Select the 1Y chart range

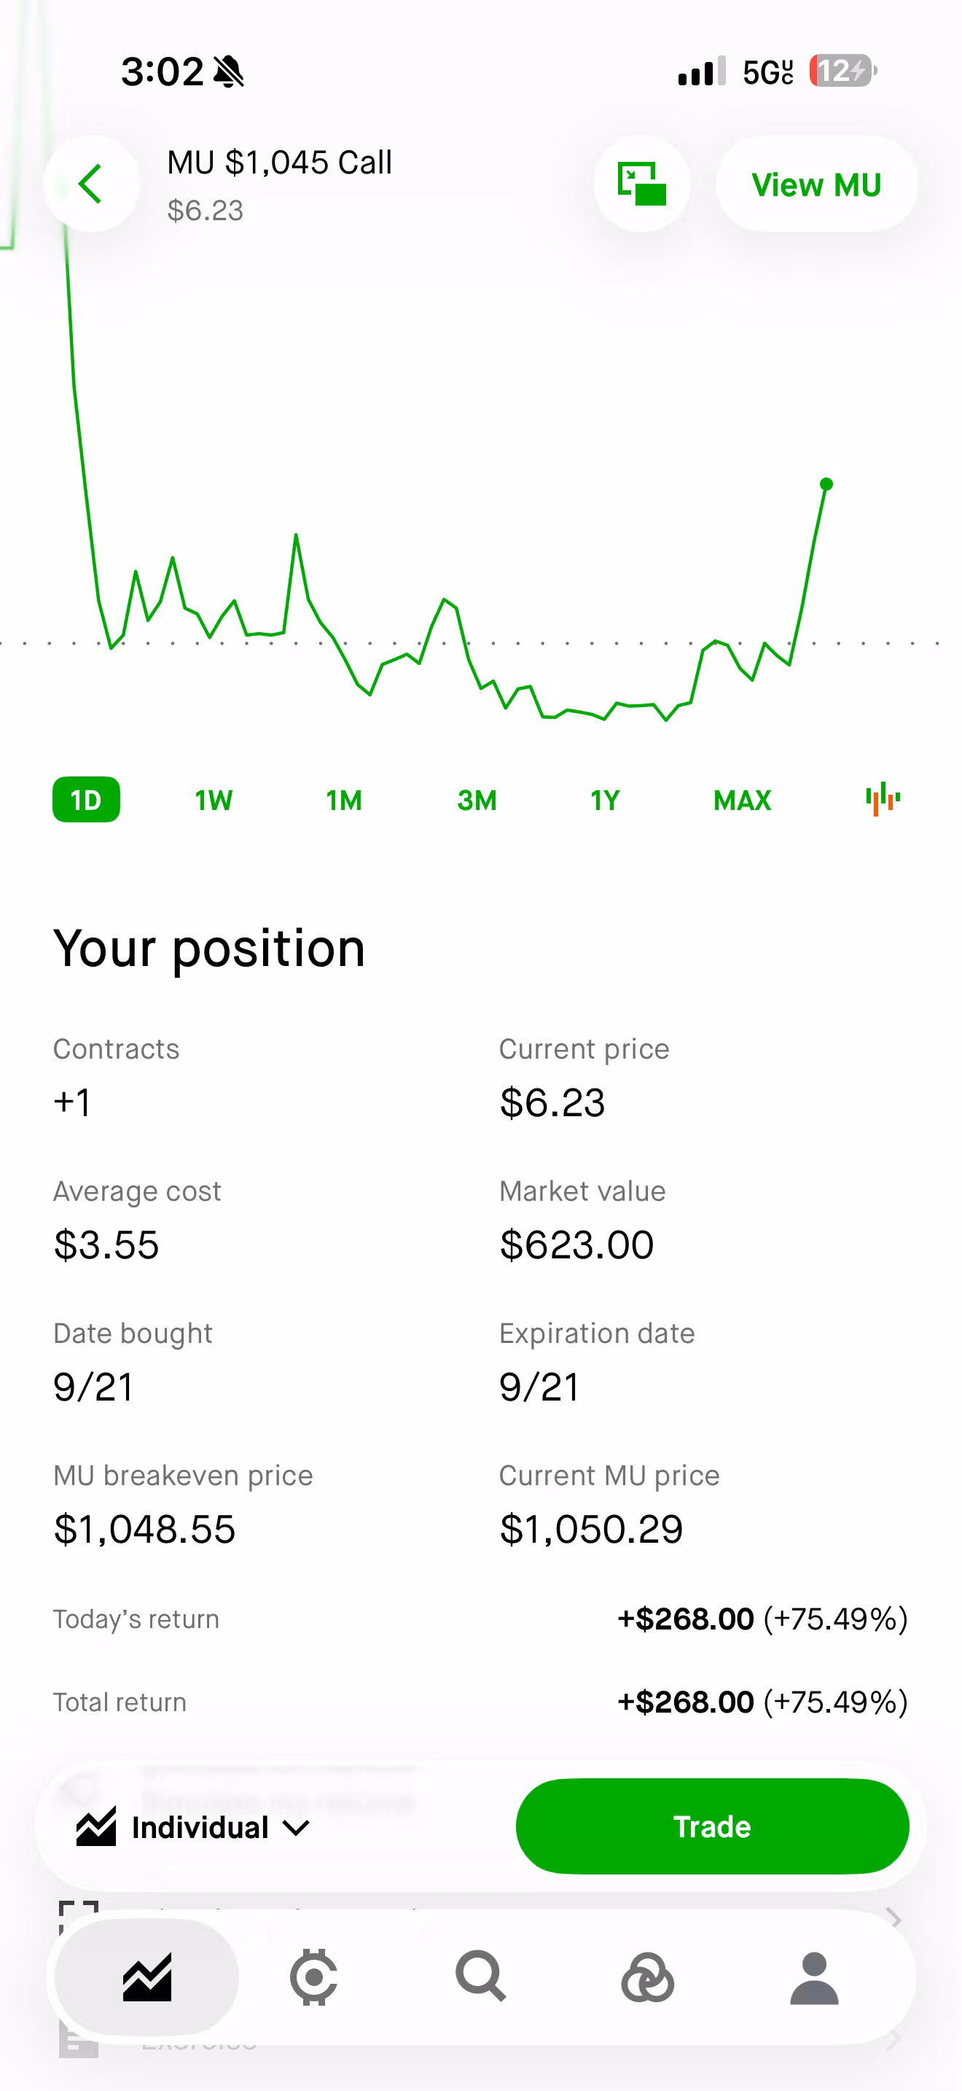(605, 801)
